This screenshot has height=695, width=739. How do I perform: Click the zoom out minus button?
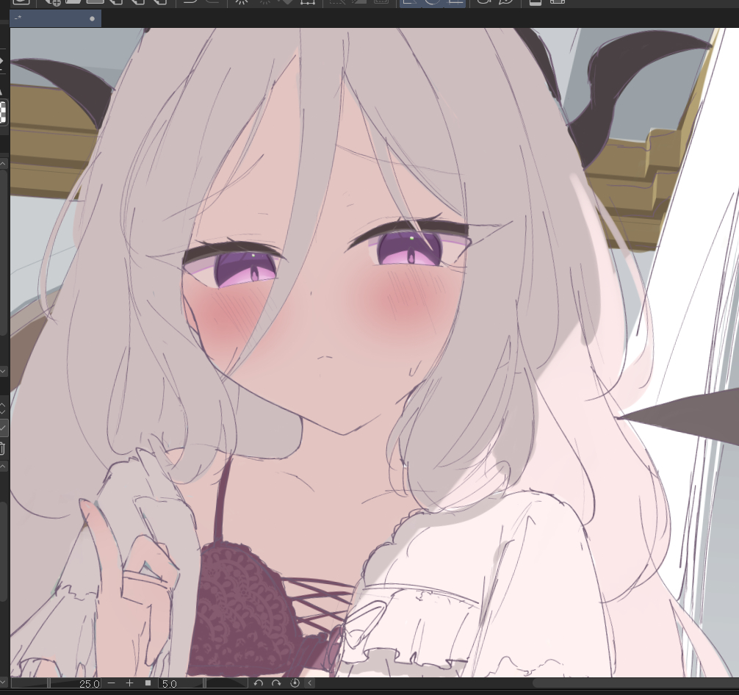(x=111, y=683)
